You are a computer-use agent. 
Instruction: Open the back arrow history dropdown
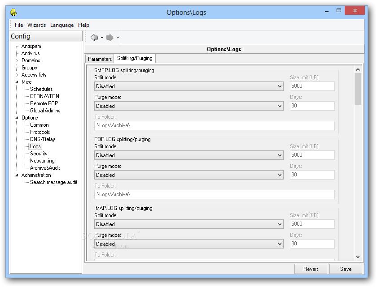click(102, 38)
